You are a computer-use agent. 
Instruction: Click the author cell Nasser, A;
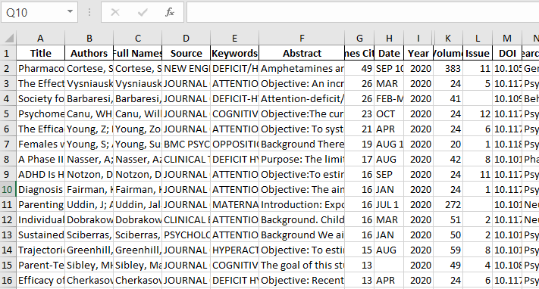[x=89, y=160]
